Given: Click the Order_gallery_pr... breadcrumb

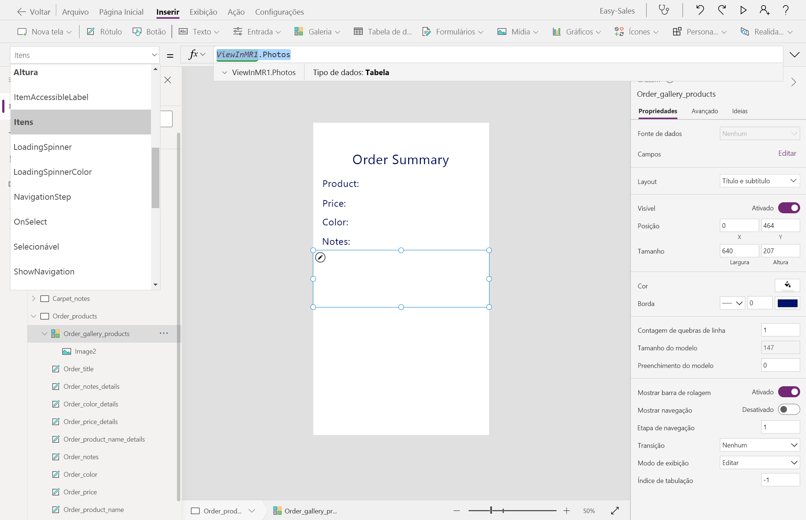Looking at the screenshot, I should (x=305, y=511).
